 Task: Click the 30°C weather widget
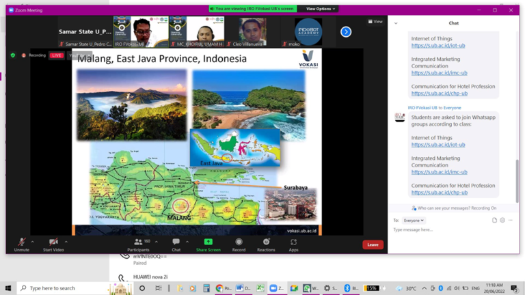click(406, 288)
